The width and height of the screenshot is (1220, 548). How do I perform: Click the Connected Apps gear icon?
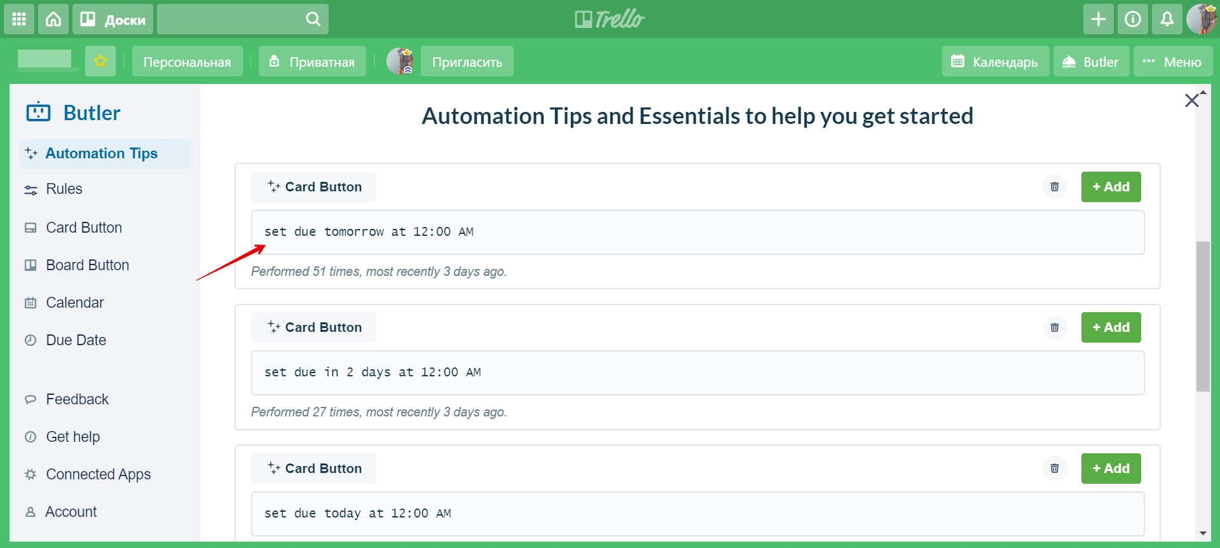pyautogui.click(x=31, y=474)
